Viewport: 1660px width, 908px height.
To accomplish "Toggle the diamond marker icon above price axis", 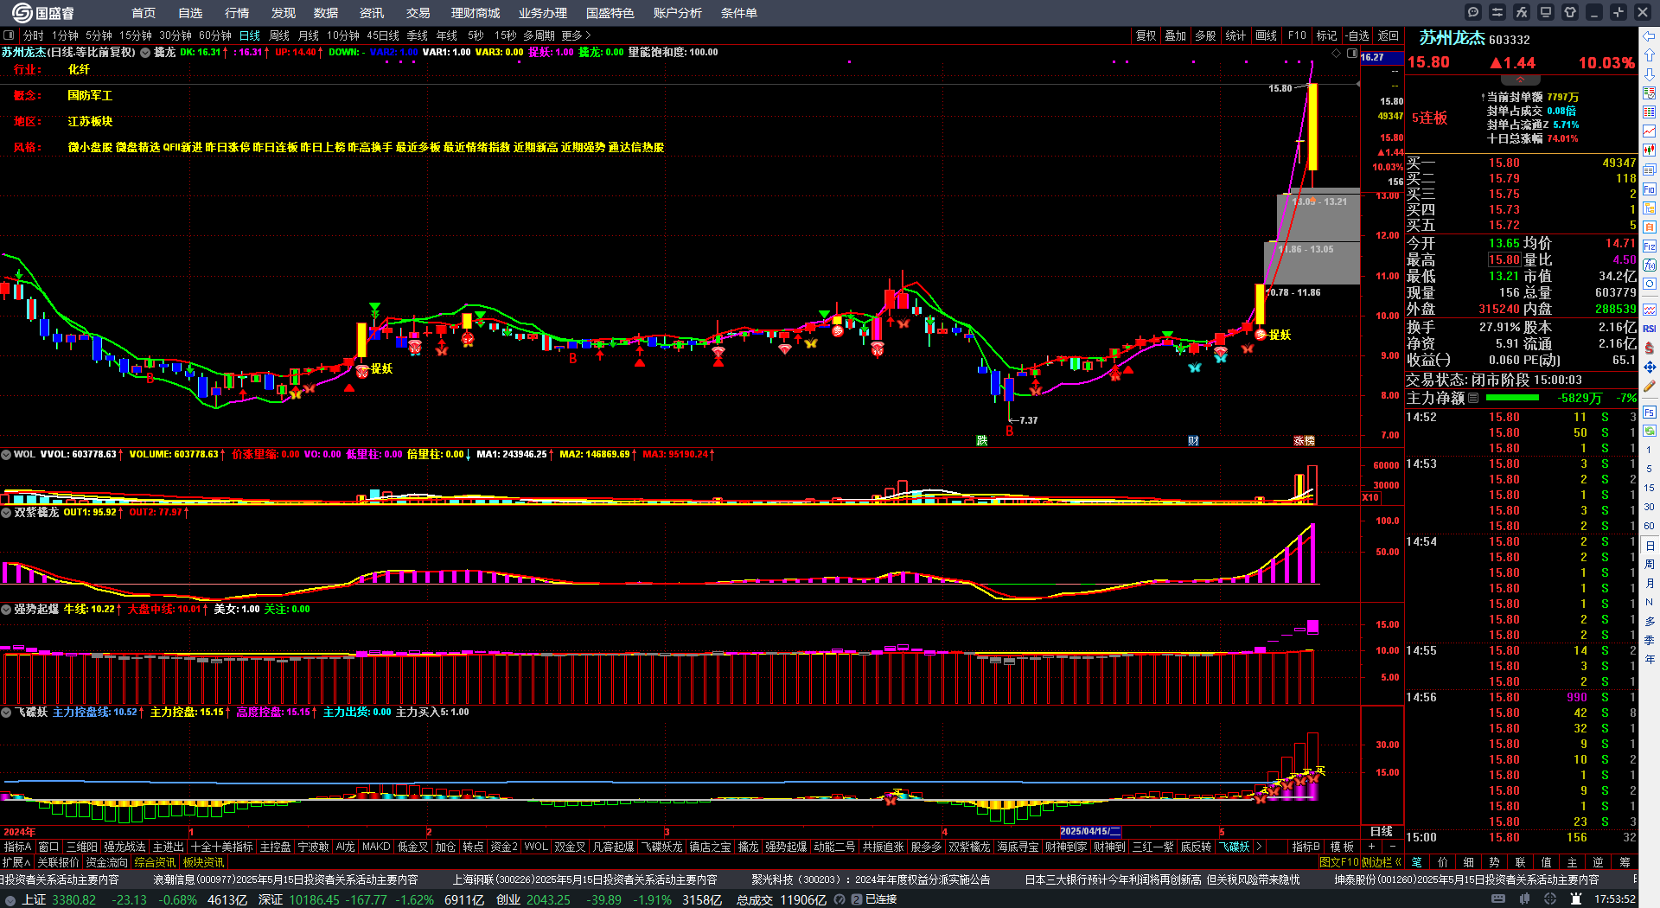I will click(x=1337, y=53).
